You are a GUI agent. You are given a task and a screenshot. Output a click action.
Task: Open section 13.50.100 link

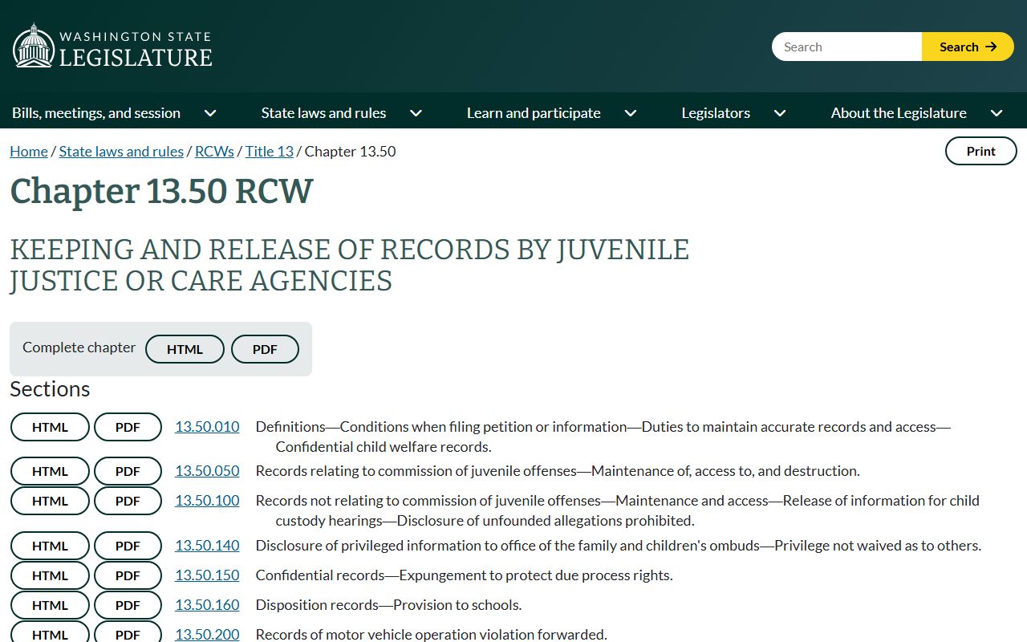(207, 501)
